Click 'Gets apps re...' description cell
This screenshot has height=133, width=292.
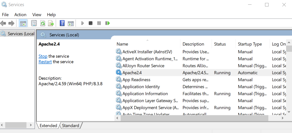195,80
